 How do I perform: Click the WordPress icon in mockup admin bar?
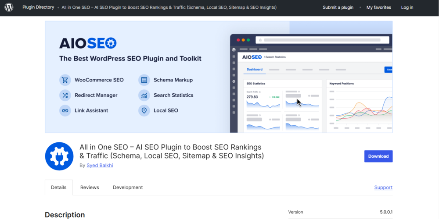[234, 49]
